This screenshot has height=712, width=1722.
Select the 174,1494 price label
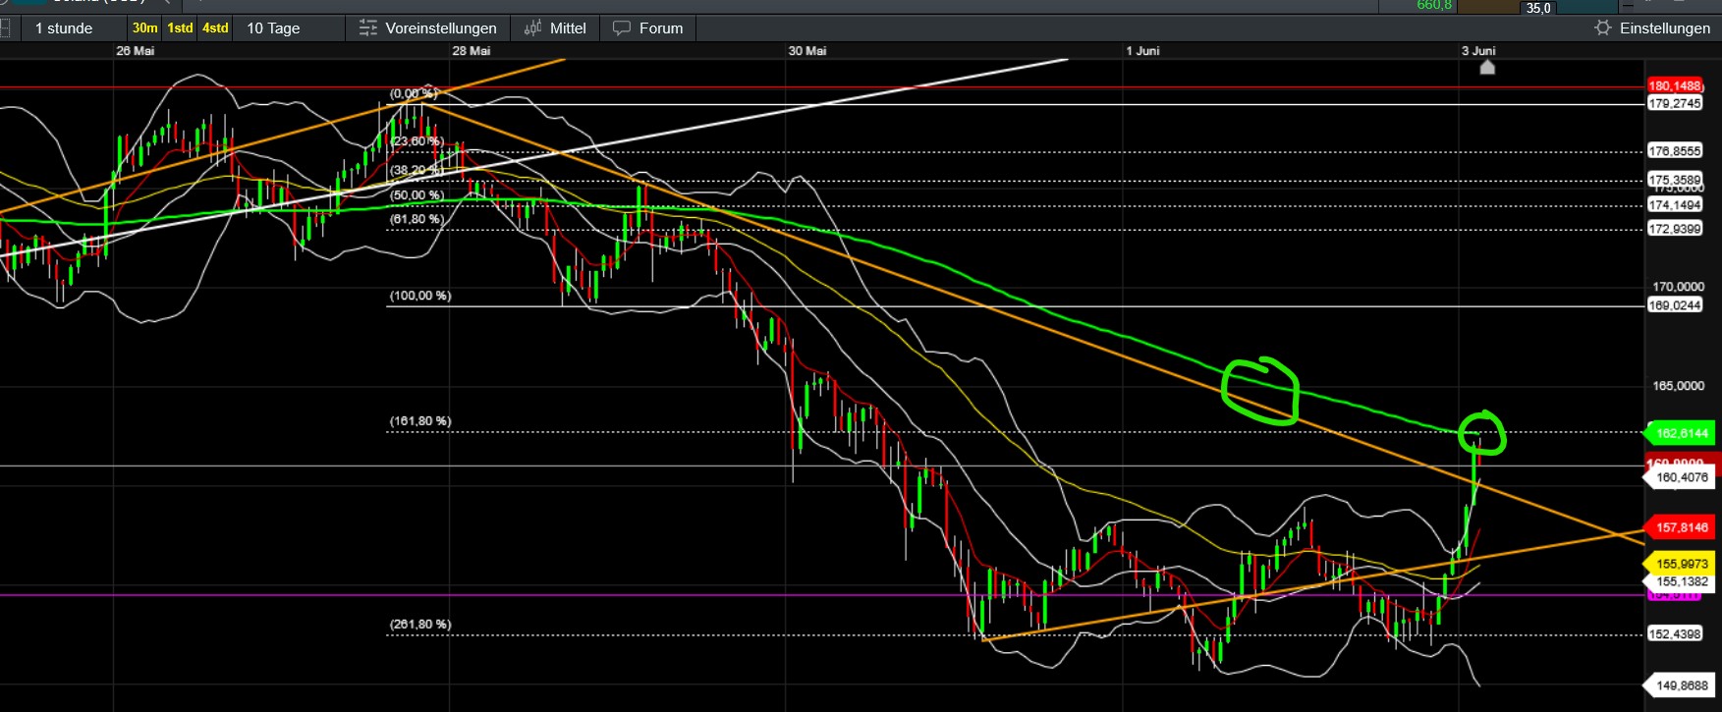tap(1675, 205)
